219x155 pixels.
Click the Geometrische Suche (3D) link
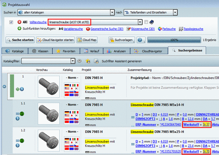(x=107, y=29)
